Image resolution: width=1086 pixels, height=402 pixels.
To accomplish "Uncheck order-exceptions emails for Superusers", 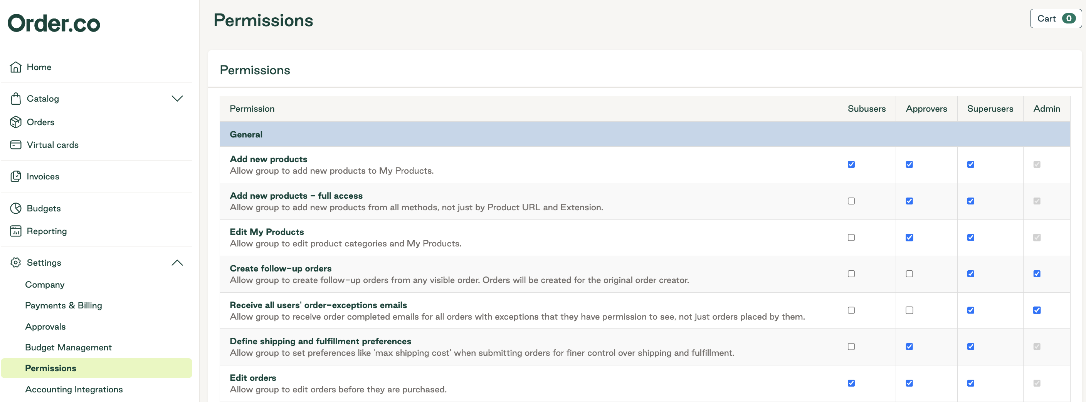I will tap(970, 311).
